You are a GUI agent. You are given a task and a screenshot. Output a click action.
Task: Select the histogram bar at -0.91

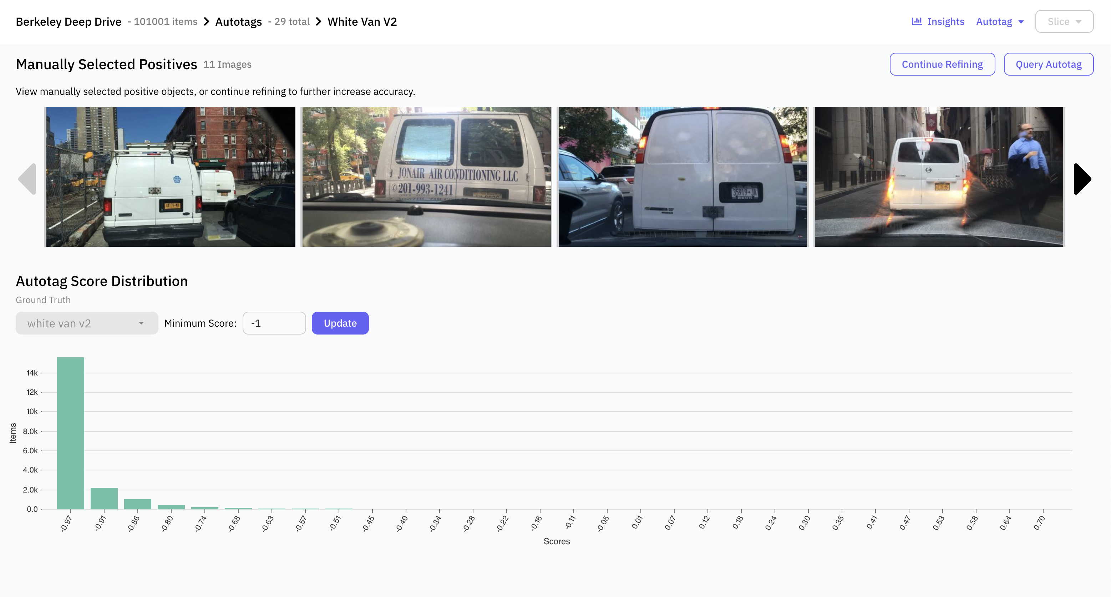(x=104, y=498)
